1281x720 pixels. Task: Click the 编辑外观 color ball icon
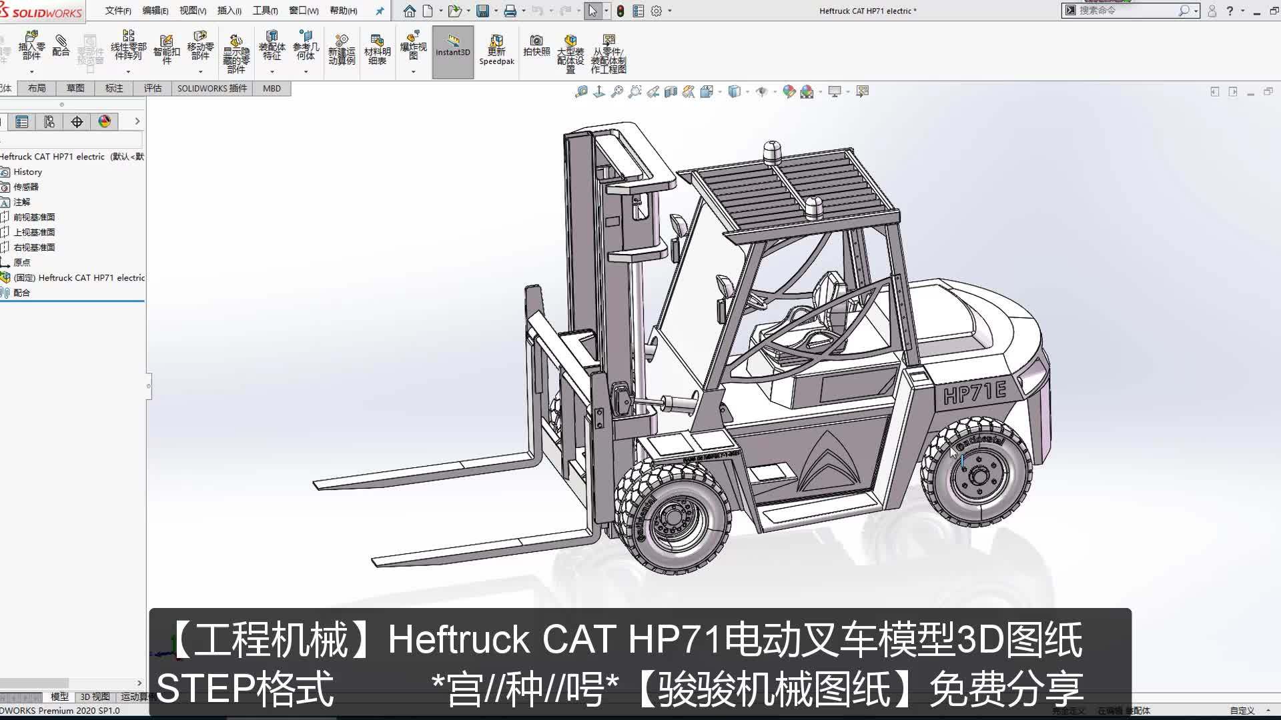pyautogui.click(x=789, y=91)
